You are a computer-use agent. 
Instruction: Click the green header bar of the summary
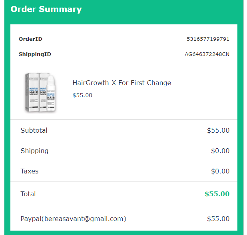160,10
